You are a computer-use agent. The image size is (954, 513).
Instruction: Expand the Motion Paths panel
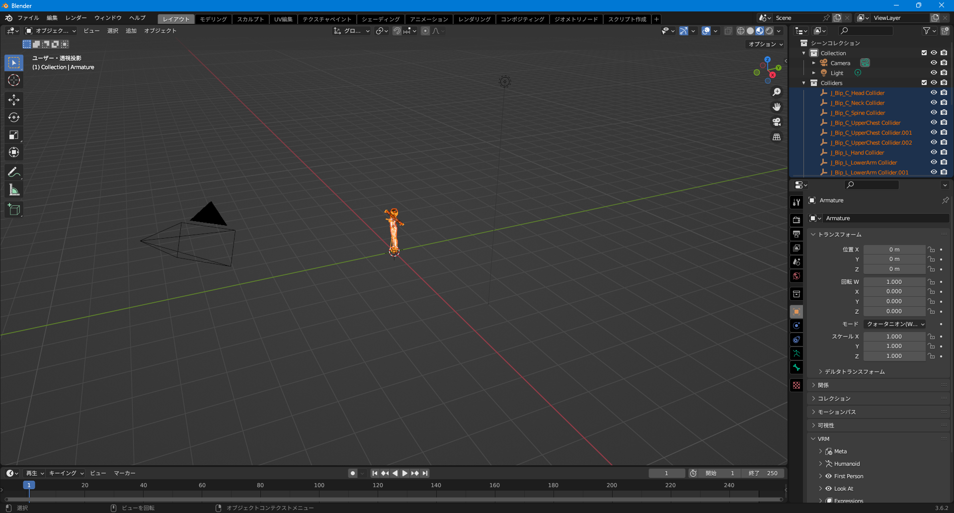(x=836, y=412)
